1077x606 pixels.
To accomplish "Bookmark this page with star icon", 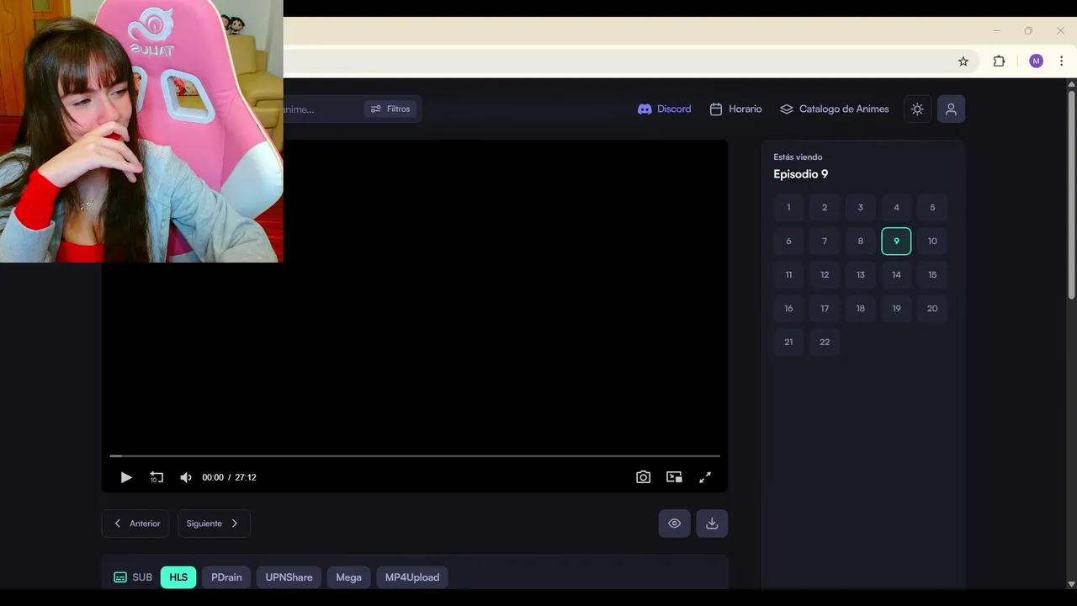I will (x=963, y=61).
